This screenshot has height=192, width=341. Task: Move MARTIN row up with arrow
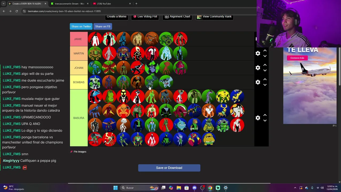(x=265, y=51)
